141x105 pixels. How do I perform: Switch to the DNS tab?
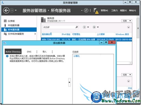(x=29, y=52)
